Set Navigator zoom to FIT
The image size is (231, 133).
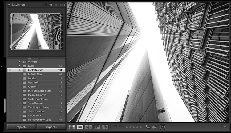[45, 5]
